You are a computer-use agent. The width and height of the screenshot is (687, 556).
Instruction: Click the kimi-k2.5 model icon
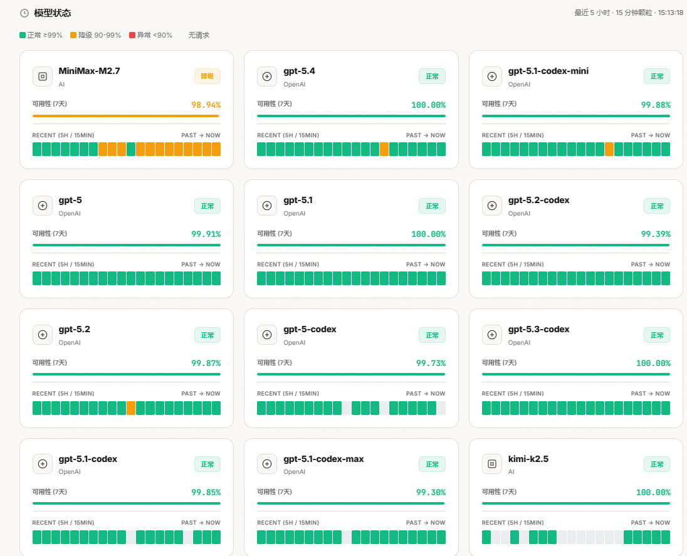tap(492, 464)
